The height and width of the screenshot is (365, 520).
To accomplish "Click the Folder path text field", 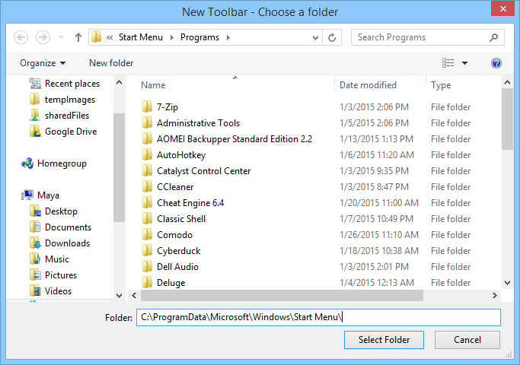I will pos(318,317).
